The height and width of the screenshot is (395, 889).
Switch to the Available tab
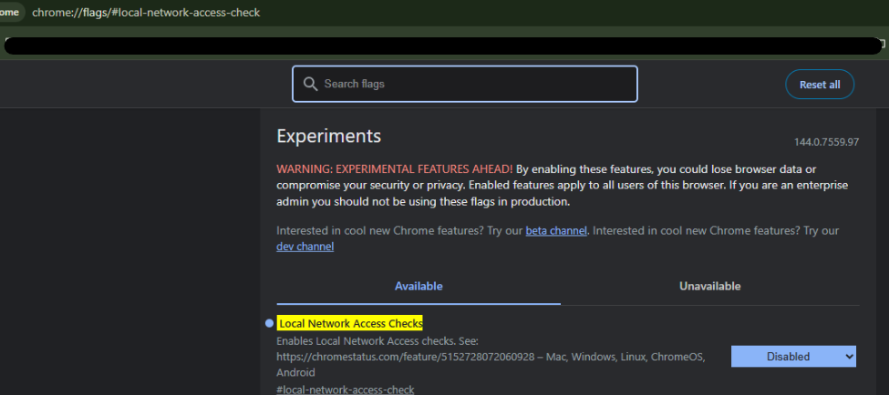[419, 286]
